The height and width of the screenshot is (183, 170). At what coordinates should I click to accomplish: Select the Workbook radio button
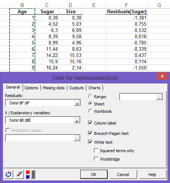91,111
